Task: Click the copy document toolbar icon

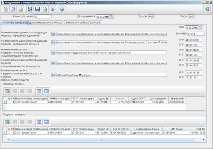Action: pyautogui.click(x=13, y=9)
